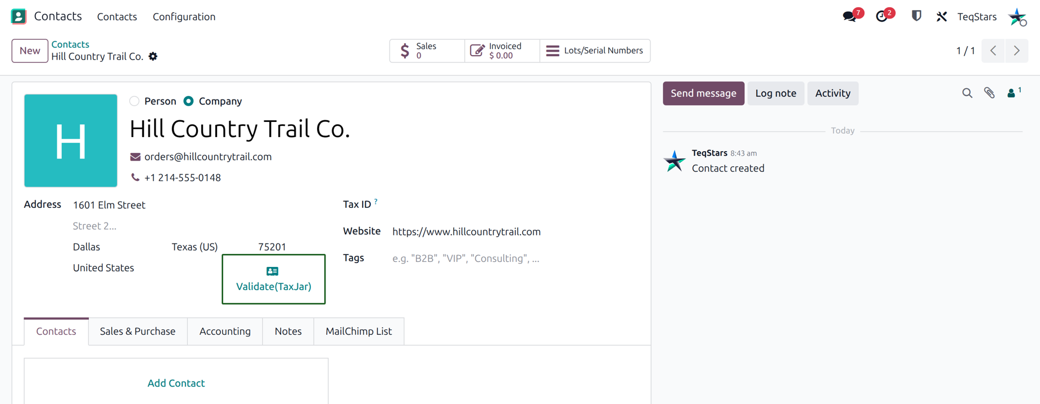Click the New button
This screenshot has width=1040, height=404.
[x=30, y=51]
